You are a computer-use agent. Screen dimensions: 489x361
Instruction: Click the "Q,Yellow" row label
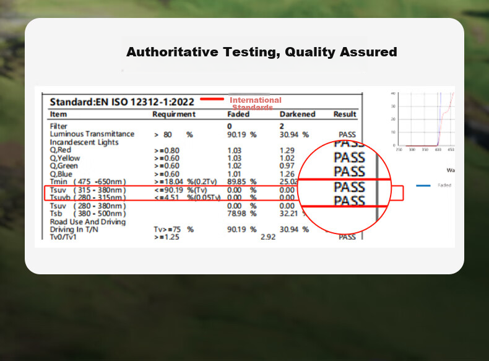point(65,158)
